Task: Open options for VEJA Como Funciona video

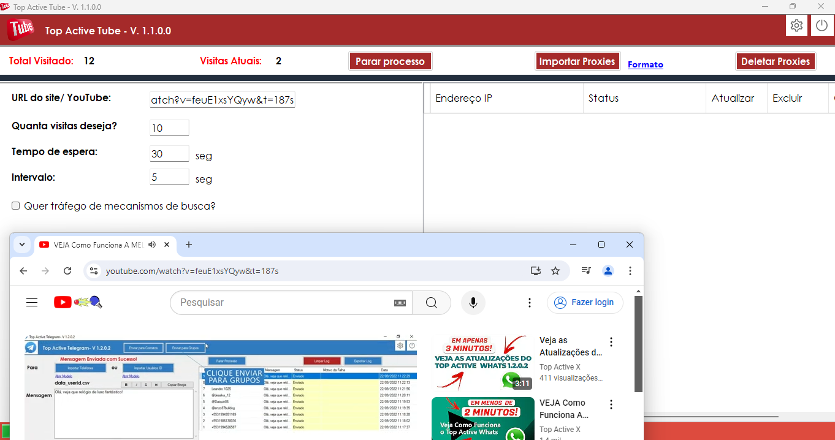Action: pyautogui.click(x=611, y=404)
